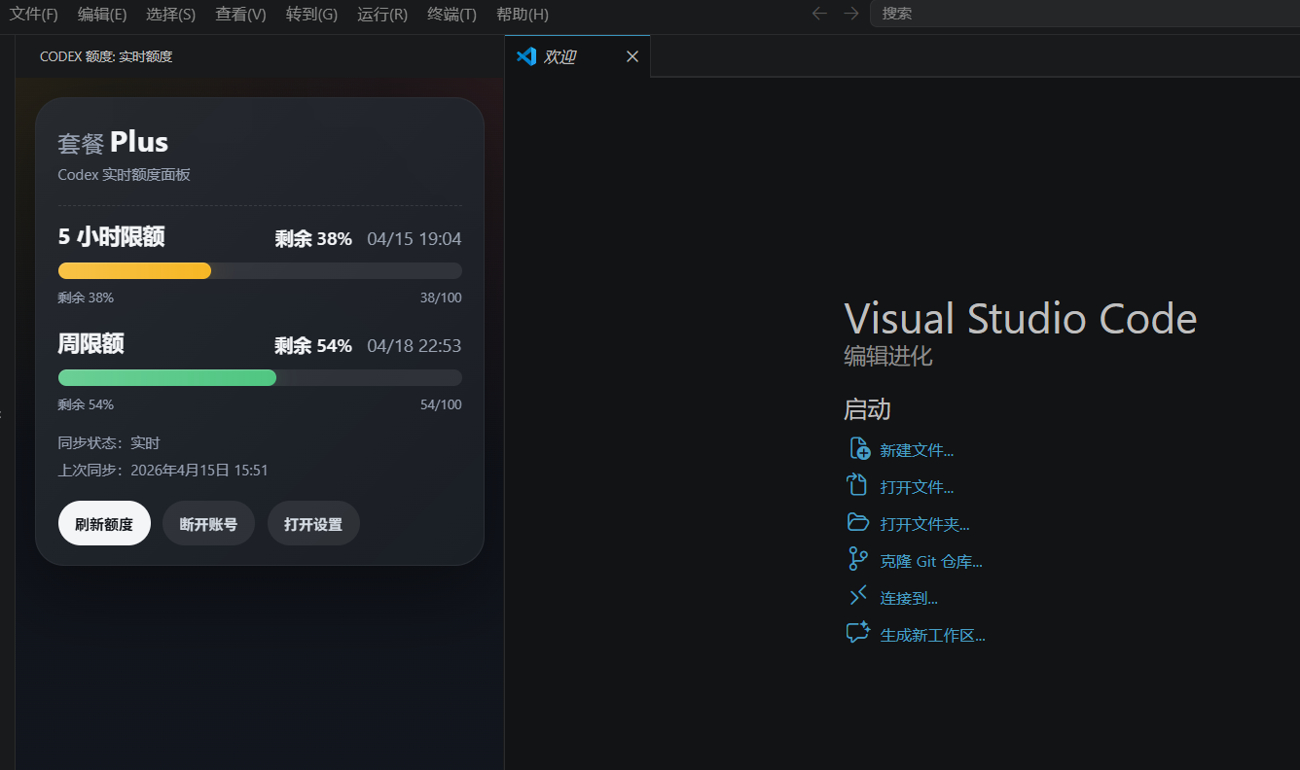Click the 周限额 label
This screenshot has width=1300, height=770.
pyautogui.click(x=91, y=343)
